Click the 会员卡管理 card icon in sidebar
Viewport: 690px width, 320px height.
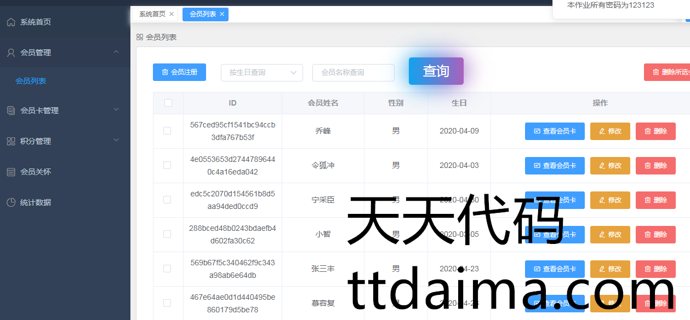tap(11, 110)
